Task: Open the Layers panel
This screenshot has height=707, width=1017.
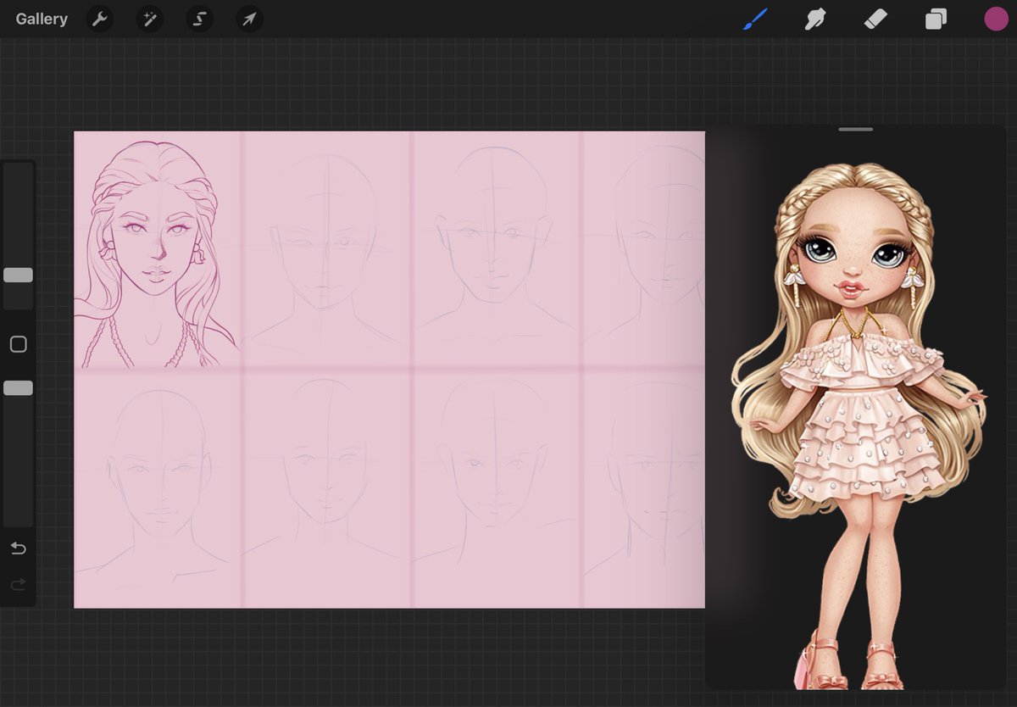Action: click(936, 19)
